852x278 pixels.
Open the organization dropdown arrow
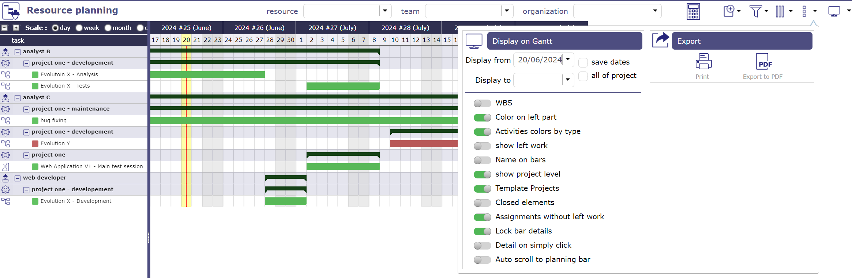[x=655, y=11]
